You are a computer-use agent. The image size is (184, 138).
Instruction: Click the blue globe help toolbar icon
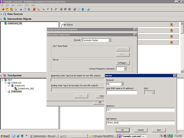click(83, 9)
